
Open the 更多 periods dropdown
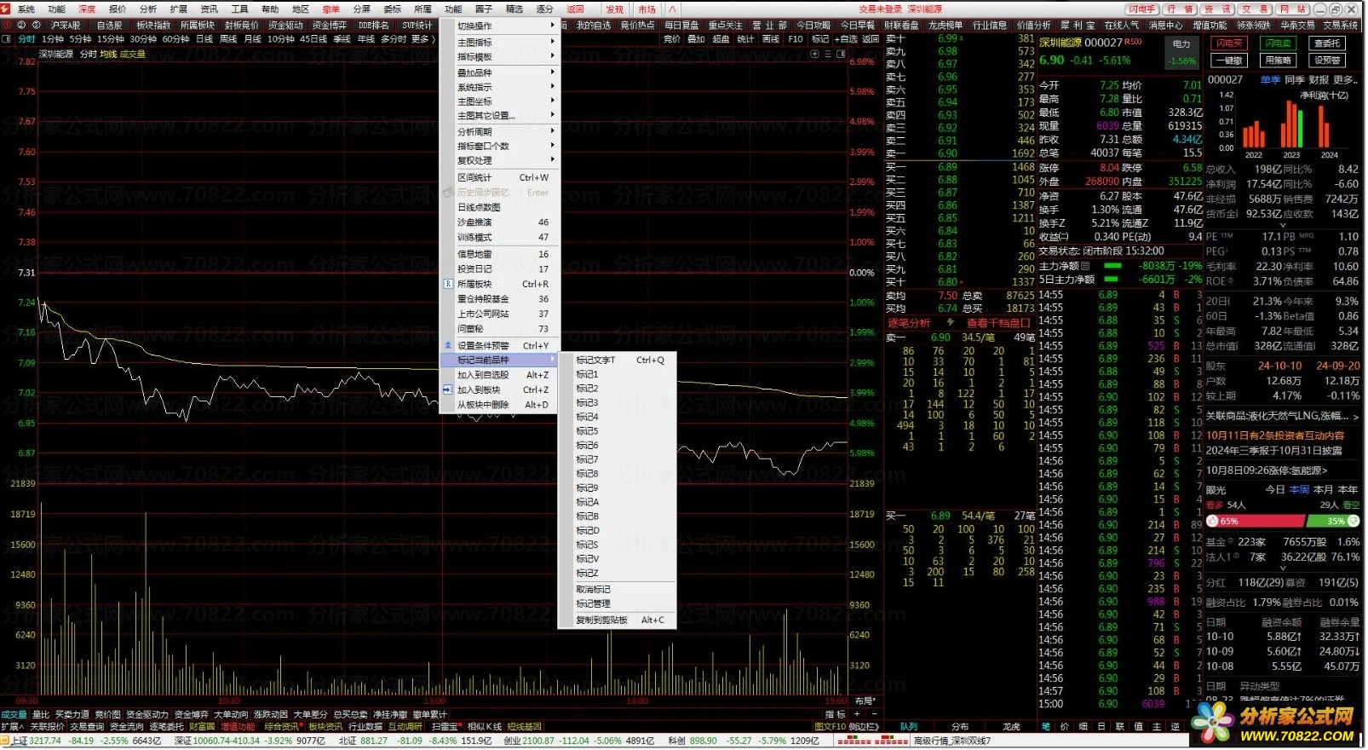[x=423, y=39]
